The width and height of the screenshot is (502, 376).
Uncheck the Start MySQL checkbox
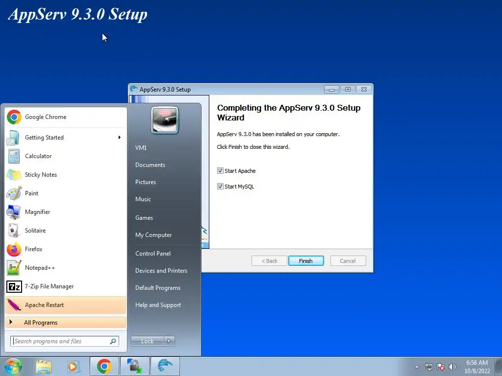pos(220,187)
